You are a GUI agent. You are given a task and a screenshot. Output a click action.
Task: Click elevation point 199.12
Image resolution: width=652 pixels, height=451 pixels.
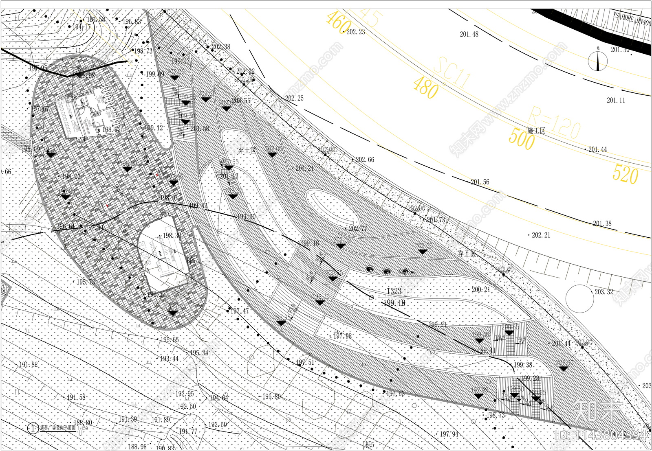154,128
